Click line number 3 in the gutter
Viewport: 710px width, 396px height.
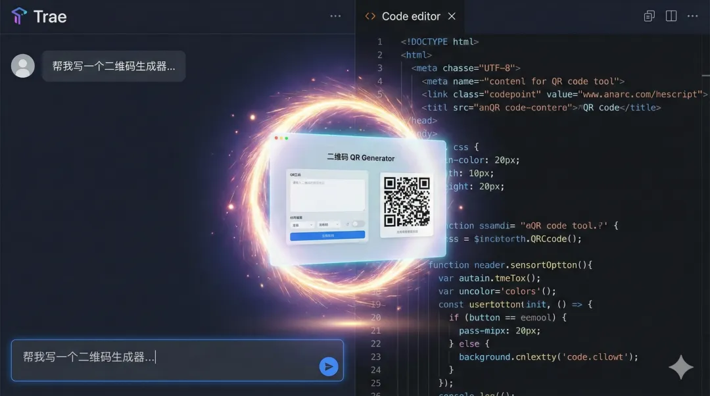pos(380,68)
